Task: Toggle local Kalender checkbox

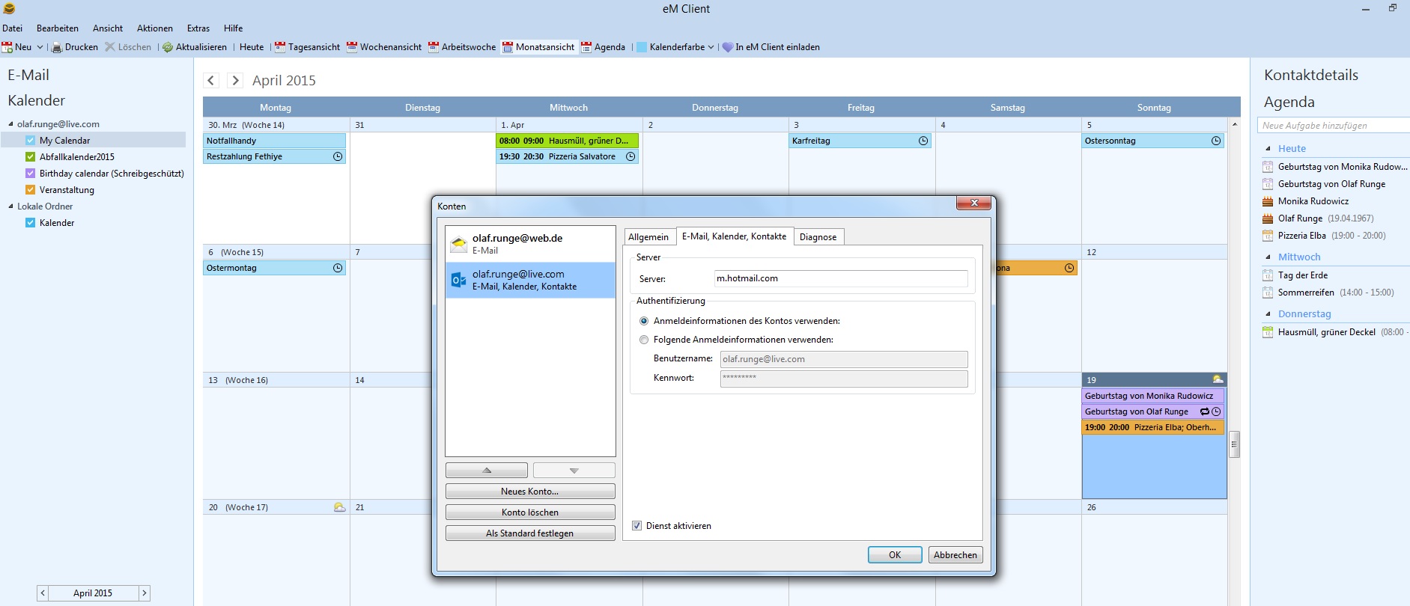Action: [x=31, y=223]
